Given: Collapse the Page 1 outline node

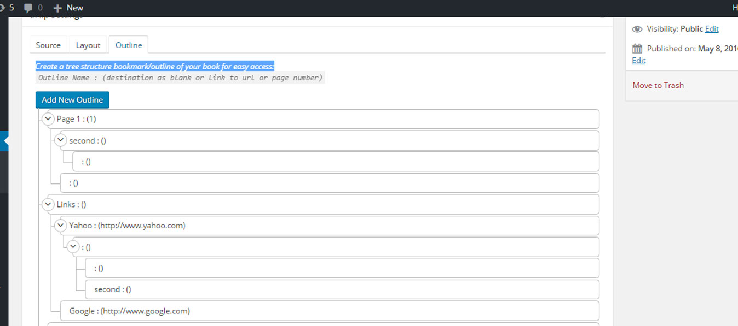Looking at the screenshot, I should pos(48,119).
